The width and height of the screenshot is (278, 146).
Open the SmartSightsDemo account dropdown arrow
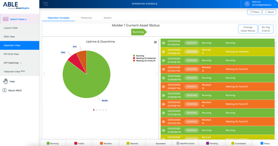tap(275, 4)
